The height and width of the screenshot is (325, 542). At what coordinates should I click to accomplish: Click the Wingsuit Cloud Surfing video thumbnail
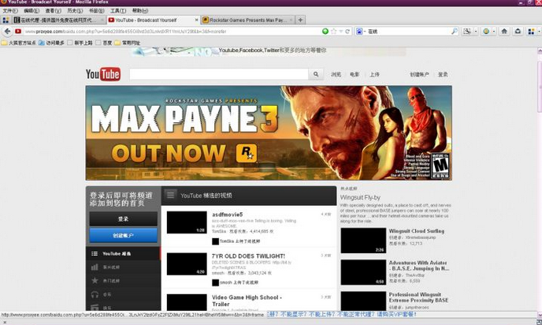(362, 237)
